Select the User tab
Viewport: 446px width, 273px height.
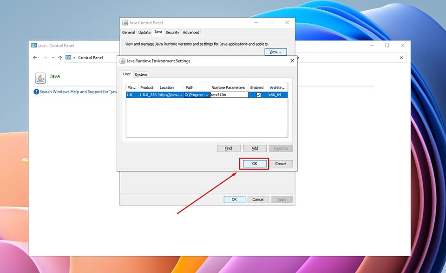(127, 74)
